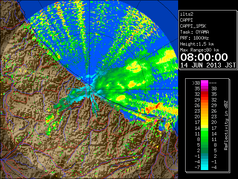Screen dimensions: 238x179
Task: Click the '14 JUN 2013 JST' date
Action: [x=208, y=65]
